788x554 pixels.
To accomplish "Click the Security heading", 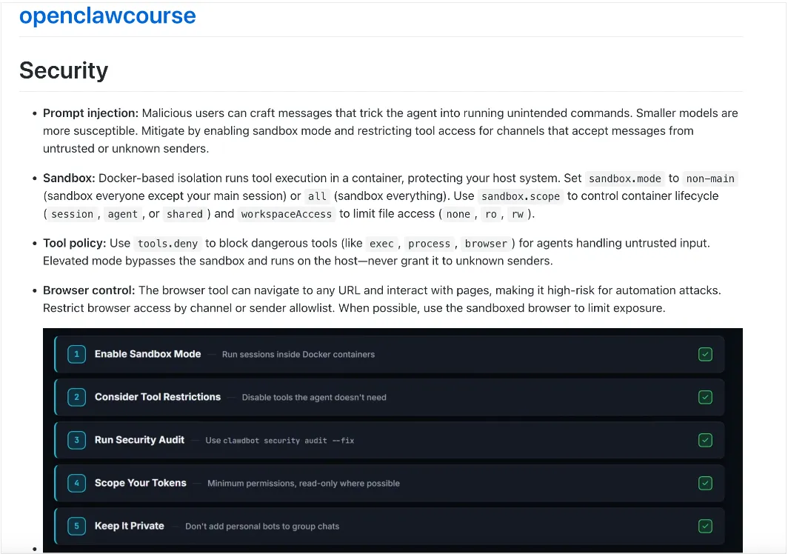I will click(x=64, y=70).
